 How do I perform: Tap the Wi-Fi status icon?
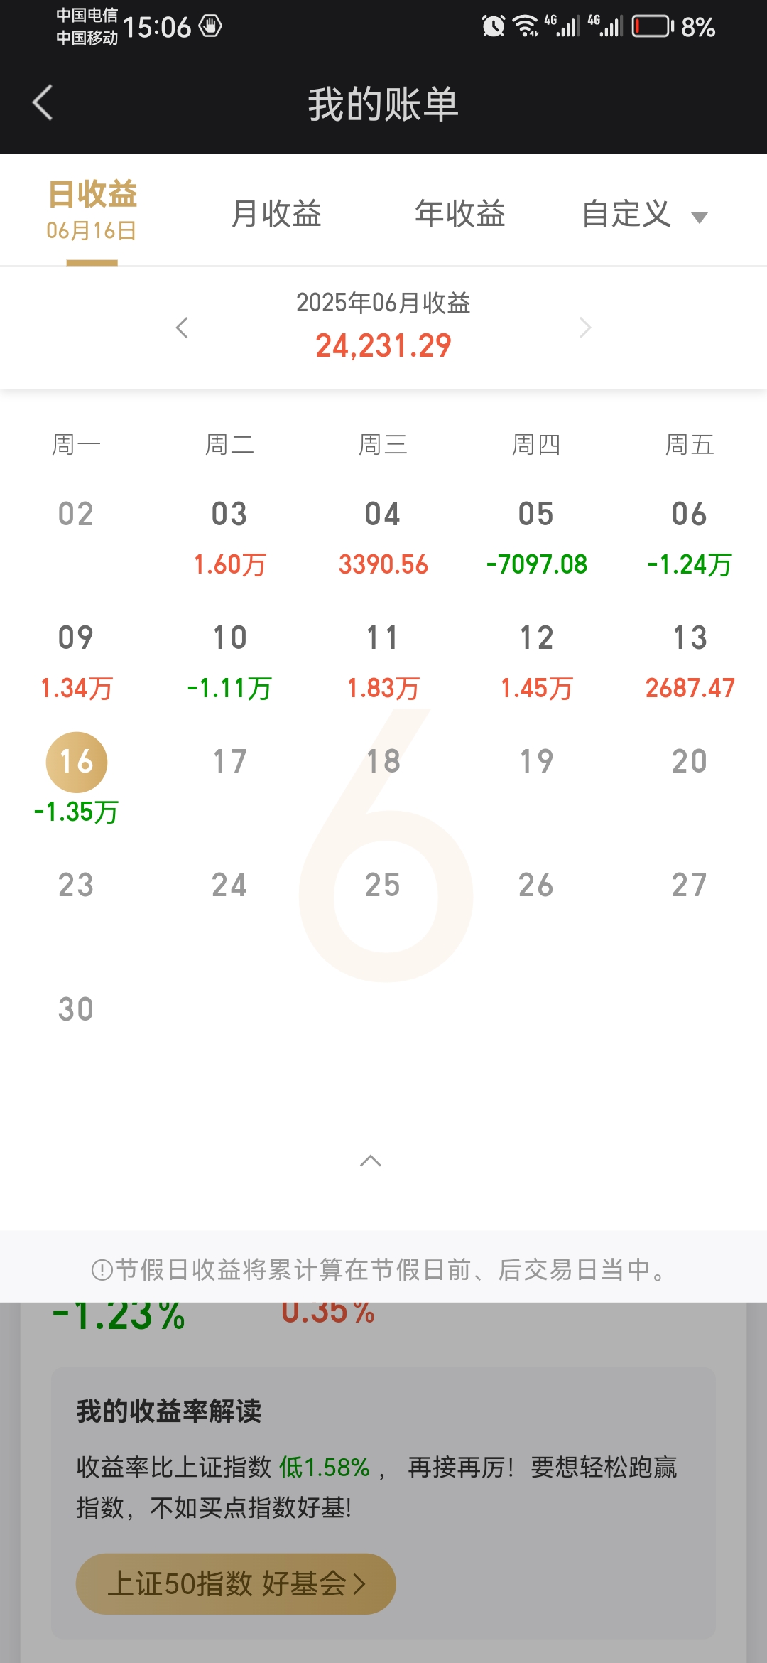(526, 26)
